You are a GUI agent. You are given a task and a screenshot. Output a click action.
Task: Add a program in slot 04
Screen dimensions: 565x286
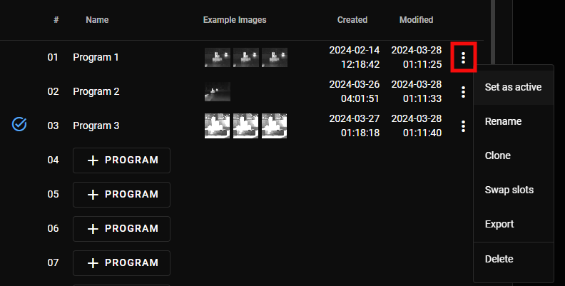(x=121, y=160)
